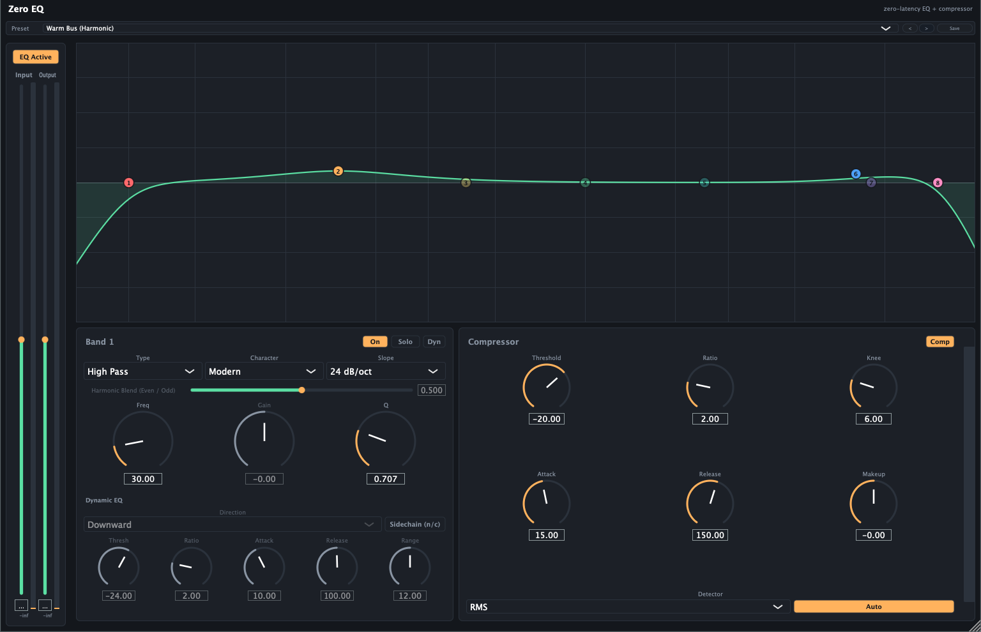Click the Threshold value -20.00
Screen dimensions: 981x632
click(x=547, y=419)
